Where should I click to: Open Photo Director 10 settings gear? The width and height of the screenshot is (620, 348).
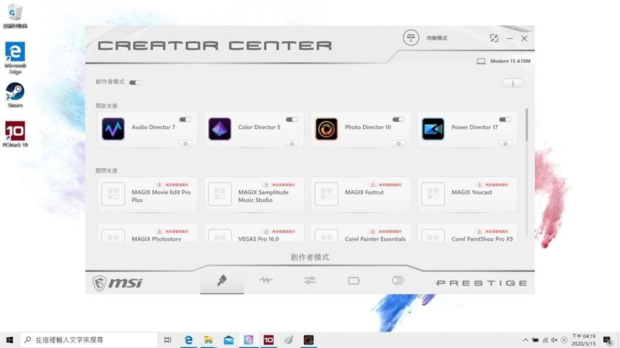tap(399, 144)
